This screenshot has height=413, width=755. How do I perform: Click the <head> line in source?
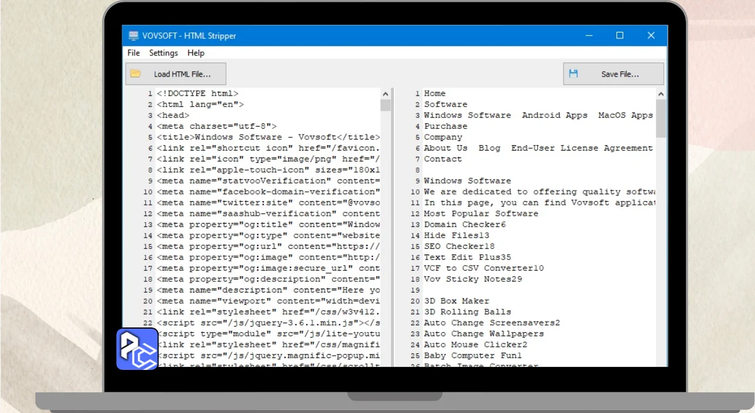point(173,115)
